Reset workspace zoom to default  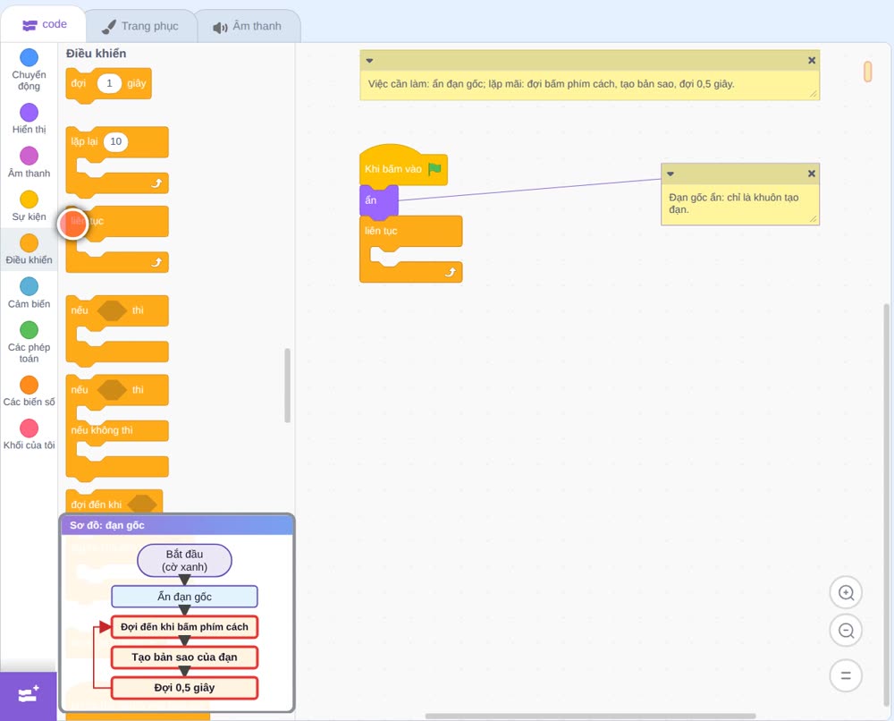click(x=846, y=675)
